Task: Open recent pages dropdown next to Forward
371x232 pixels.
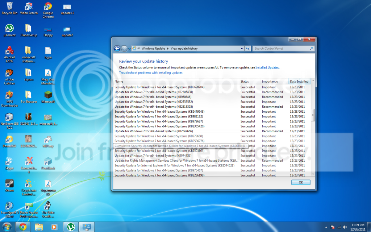Action: click(129, 49)
